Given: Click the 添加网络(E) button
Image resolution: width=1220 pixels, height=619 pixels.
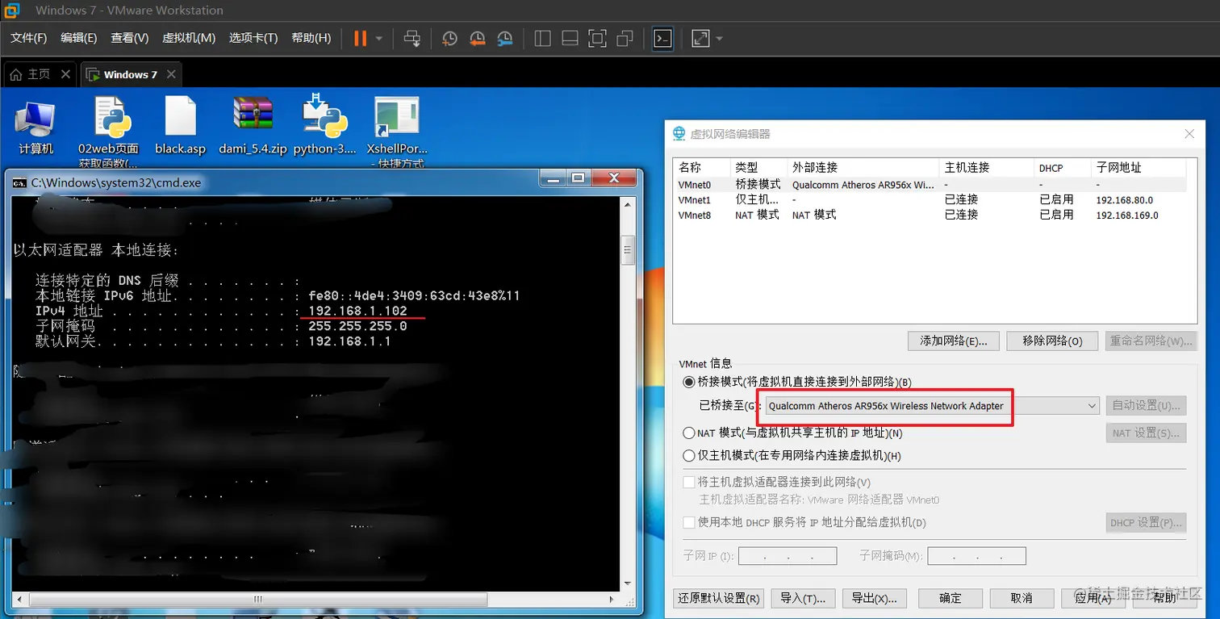Looking at the screenshot, I should [x=955, y=341].
